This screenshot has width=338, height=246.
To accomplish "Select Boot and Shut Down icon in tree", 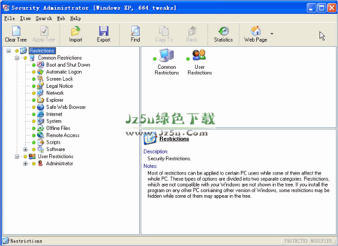I will (41, 65).
